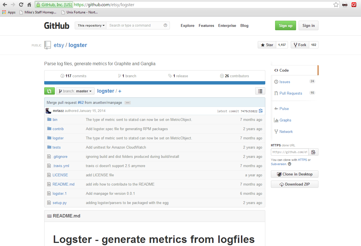
Task: Click the browser address bar URL
Action: pyautogui.click(x=104, y=5)
